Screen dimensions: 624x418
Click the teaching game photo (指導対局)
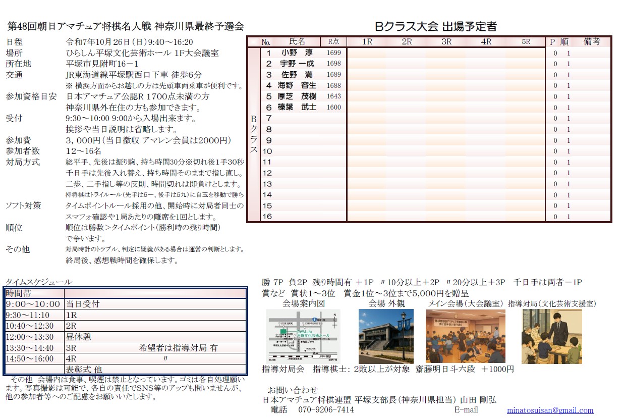point(551,336)
